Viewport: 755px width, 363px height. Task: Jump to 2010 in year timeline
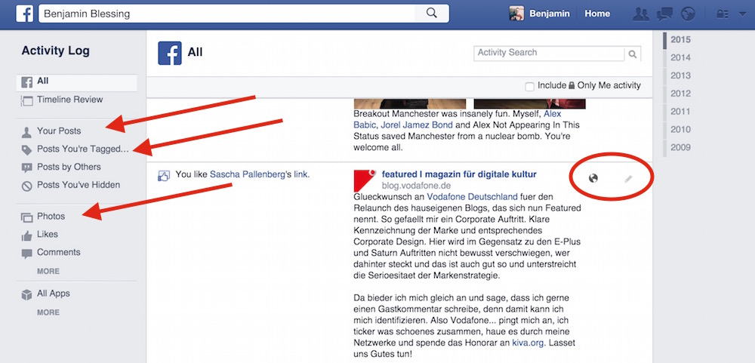point(680,130)
